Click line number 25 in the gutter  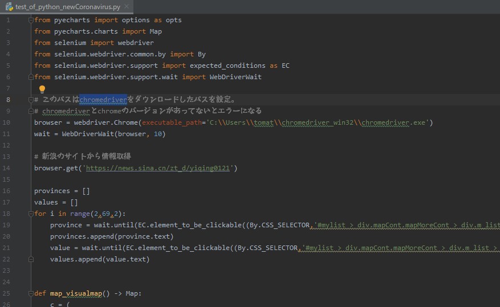(6, 293)
